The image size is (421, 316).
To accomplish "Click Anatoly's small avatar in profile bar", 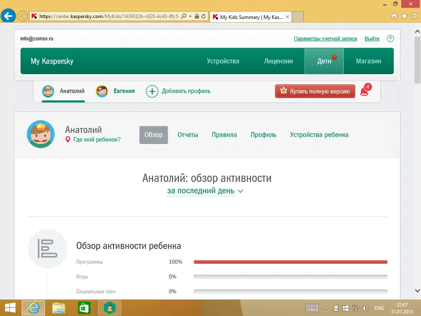I will [48, 91].
